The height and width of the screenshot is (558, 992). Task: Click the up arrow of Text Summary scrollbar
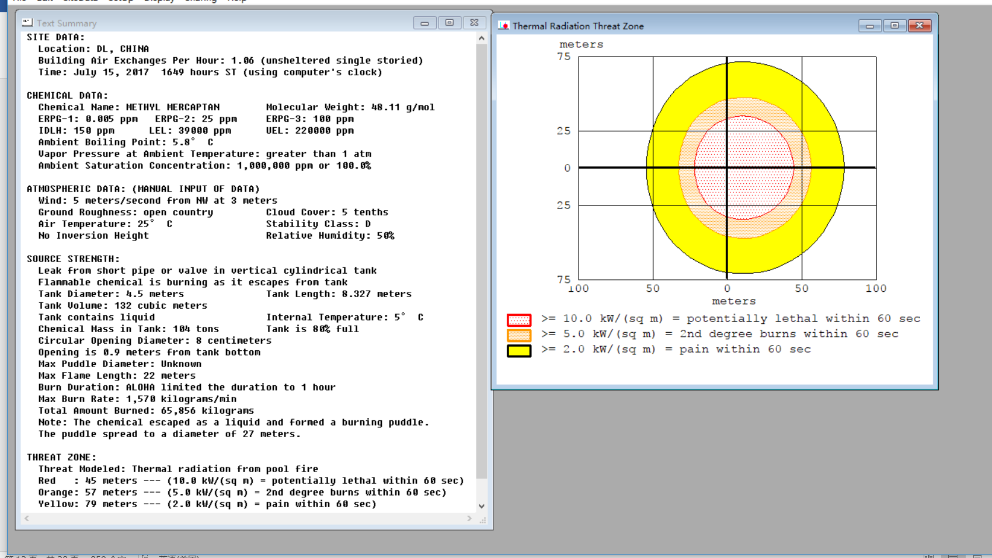coord(481,38)
